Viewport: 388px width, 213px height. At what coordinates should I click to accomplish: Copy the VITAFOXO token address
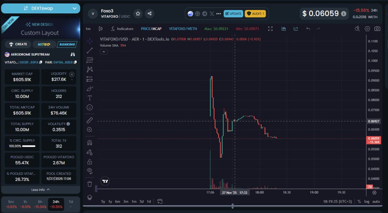click(x=40, y=62)
